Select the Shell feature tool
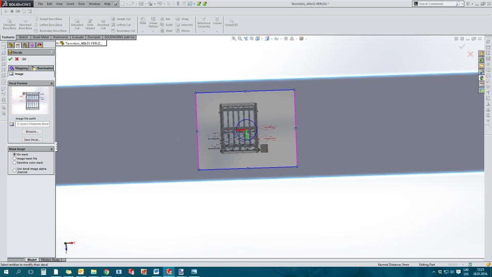This screenshot has height=277, width=492. (166, 31)
